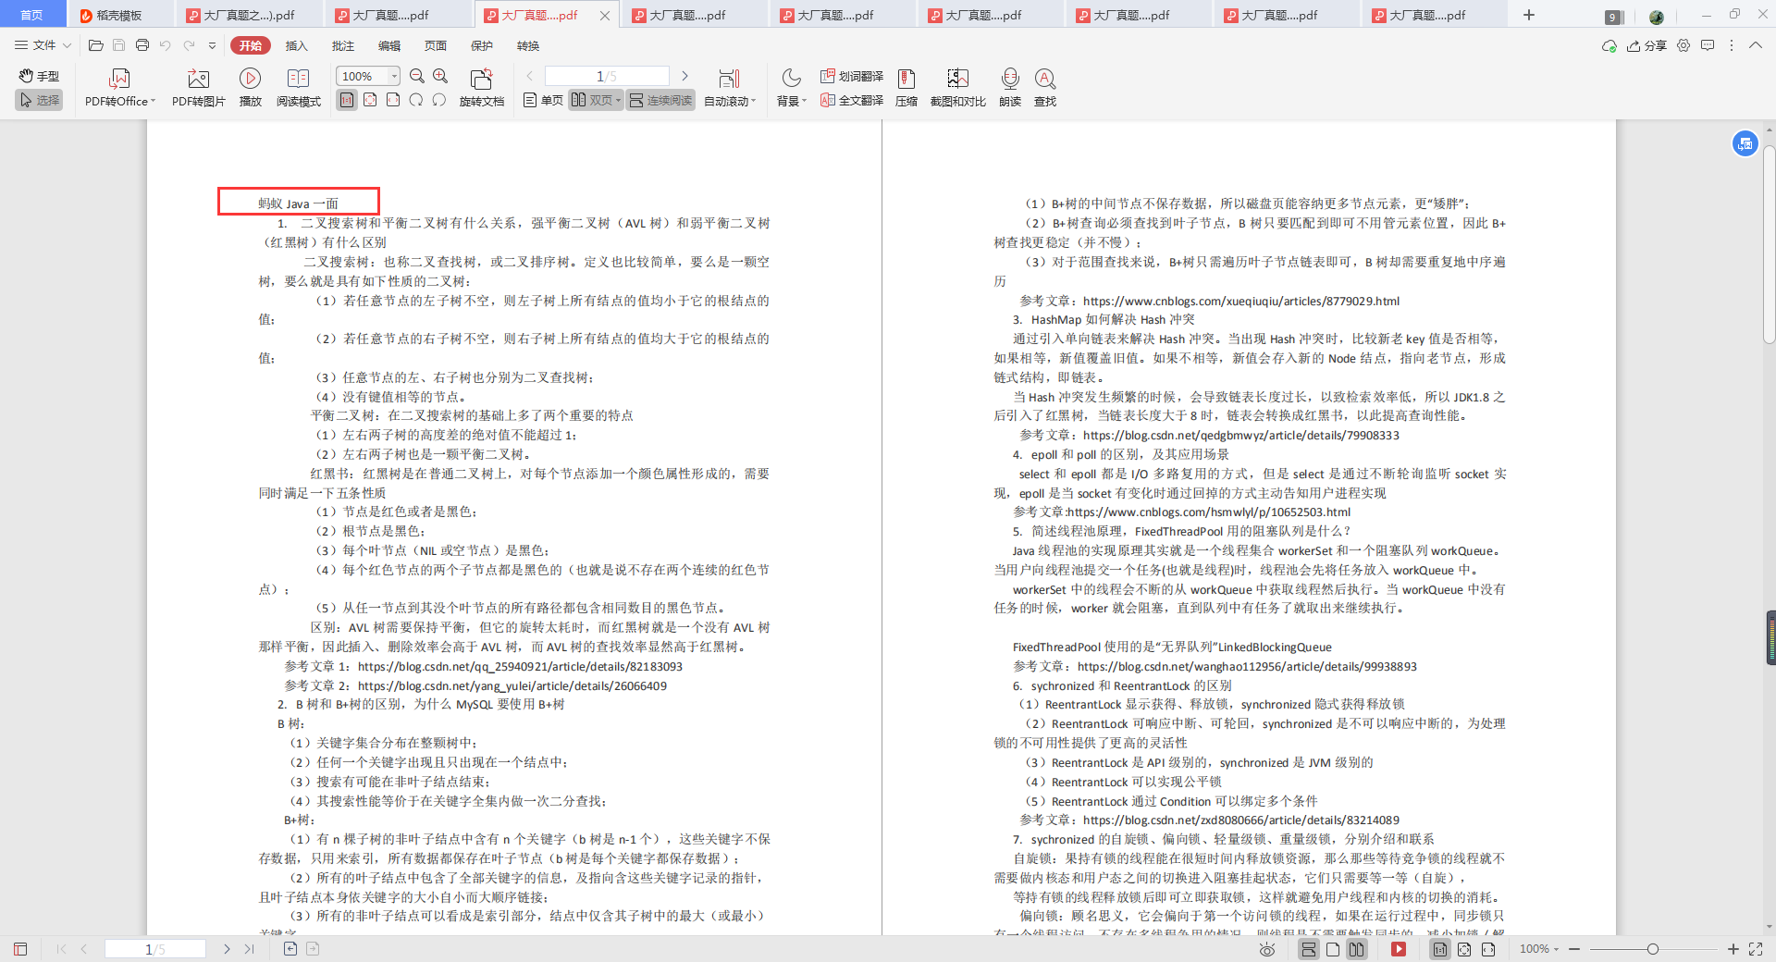This screenshot has width=1776, height=962.
Task: Toggle fit width view in toolbar
Action: [x=393, y=100]
